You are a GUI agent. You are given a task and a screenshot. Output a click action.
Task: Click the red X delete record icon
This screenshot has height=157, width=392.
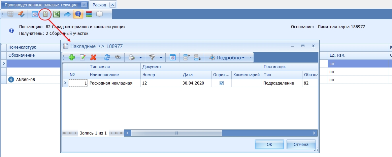pos(93,57)
